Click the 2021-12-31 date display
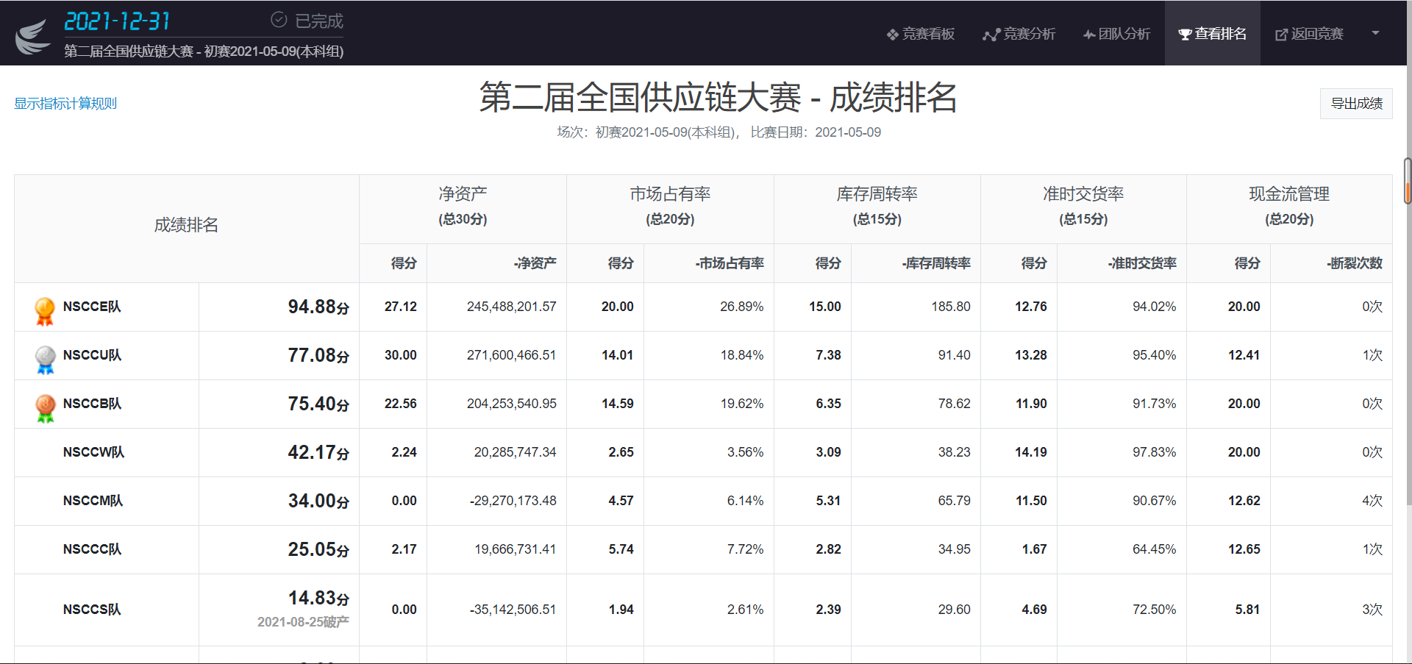 click(x=117, y=21)
